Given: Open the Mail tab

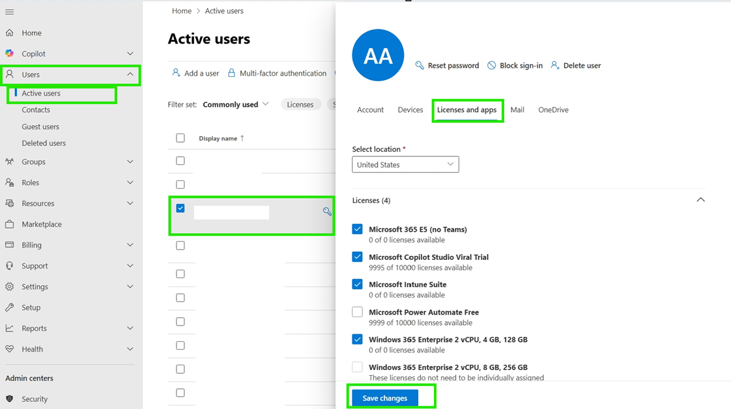Looking at the screenshot, I should (517, 110).
